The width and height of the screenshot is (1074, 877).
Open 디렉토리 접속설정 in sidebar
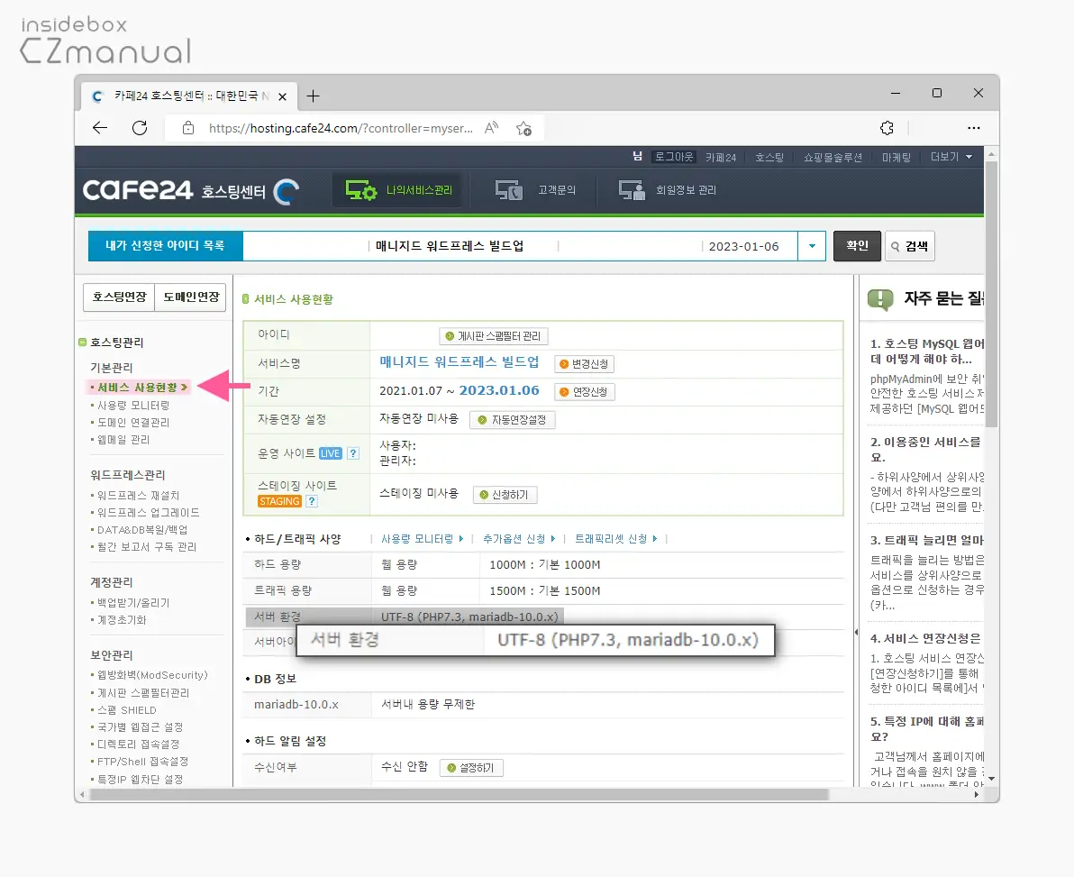[138, 744]
